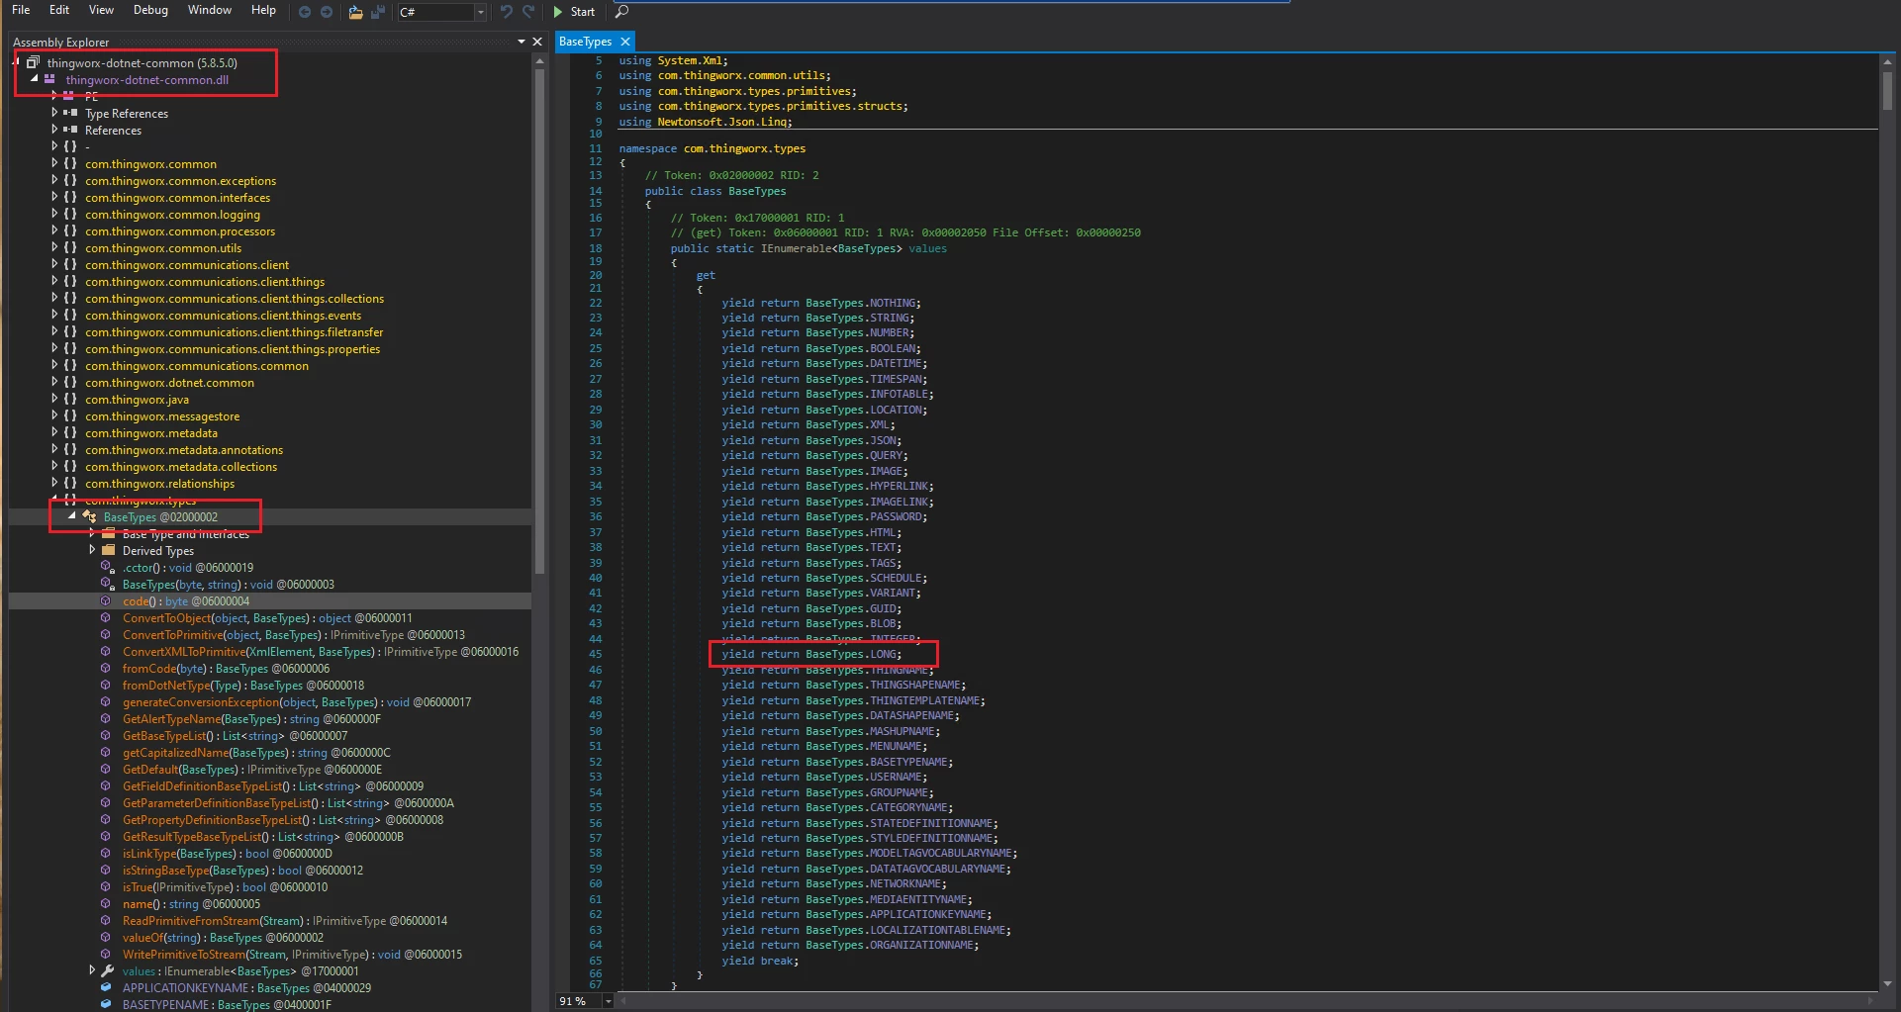Click the valueOf method cube icon
Viewport: 1901px width, 1012px height.
pos(106,937)
